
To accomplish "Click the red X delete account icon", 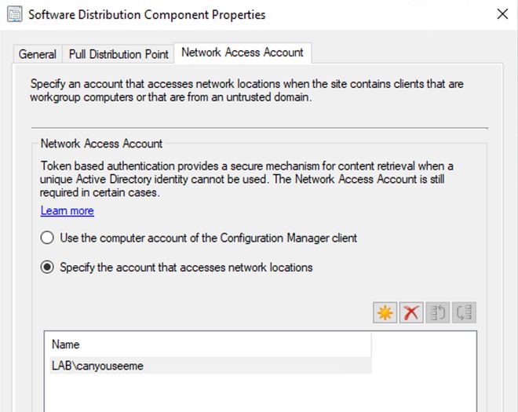I will [410, 313].
